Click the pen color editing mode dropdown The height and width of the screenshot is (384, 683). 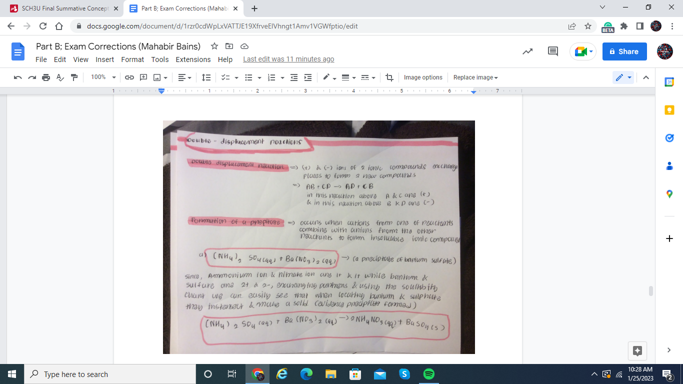coord(630,77)
